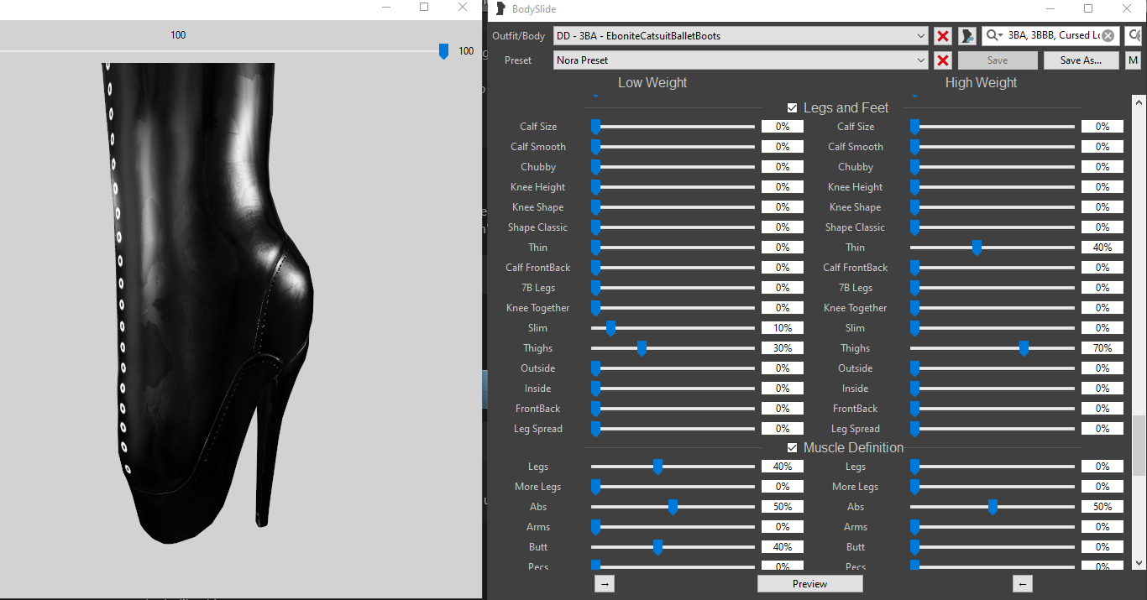
Task: Edit the Low Weight Butt 40% value field
Action: pyautogui.click(x=783, y=547)
